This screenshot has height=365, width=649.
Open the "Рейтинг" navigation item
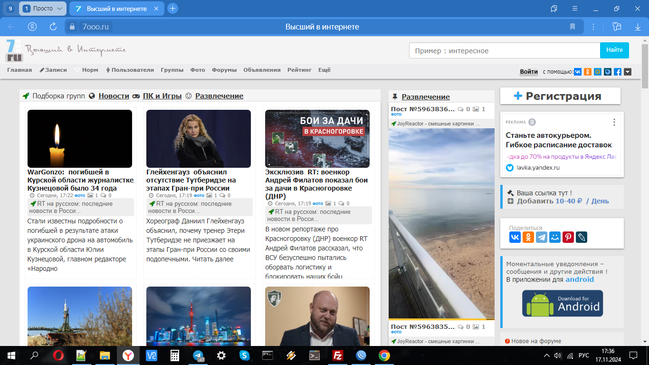pos(299,70)
